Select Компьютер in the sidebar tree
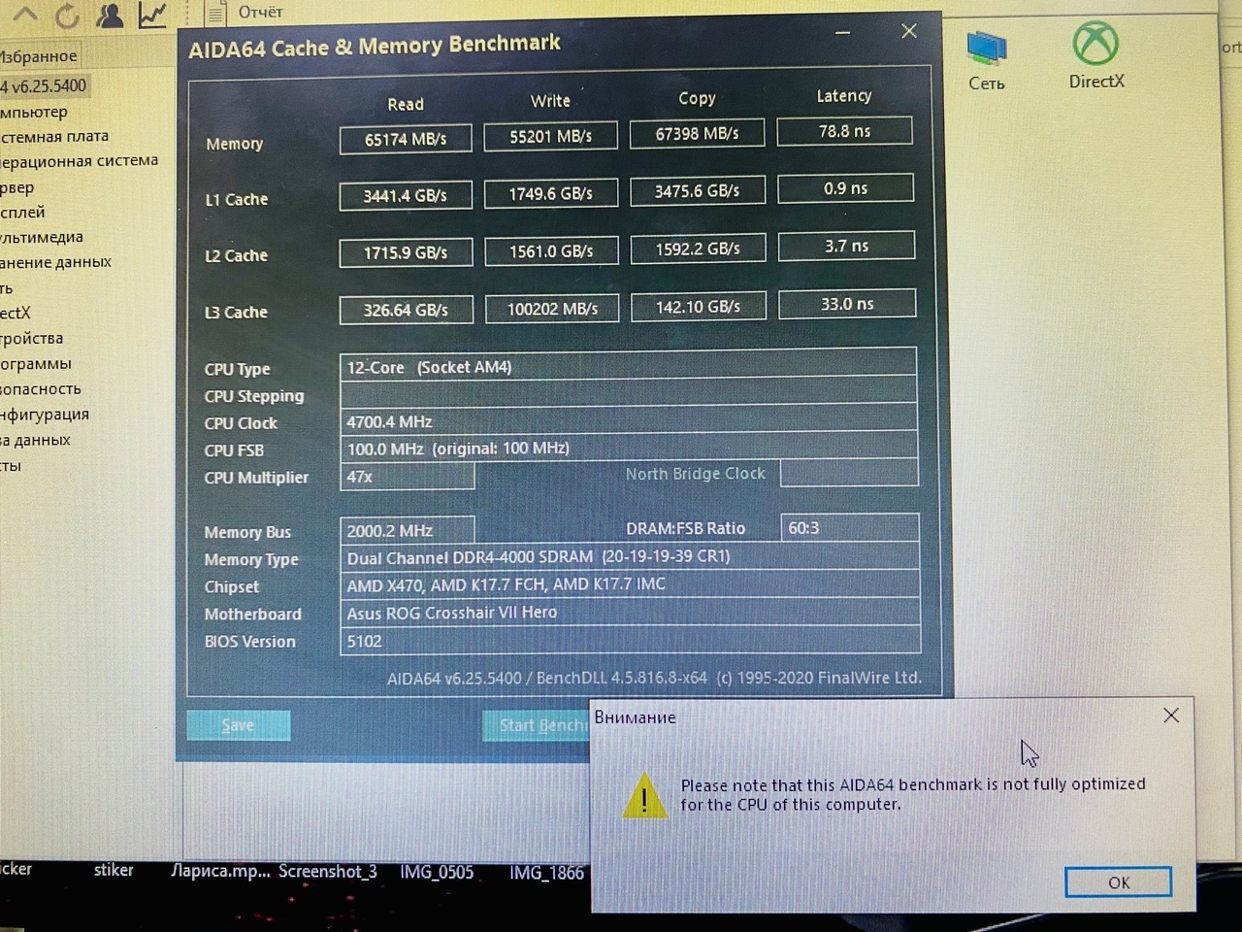Image resolution: width=1242 pixels, height=932 pixels. 34,112
